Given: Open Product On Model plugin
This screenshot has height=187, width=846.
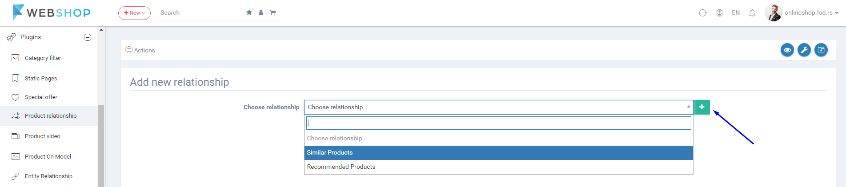Looking at the screenshot, I should pyautogui.click(x=48, y=156).
